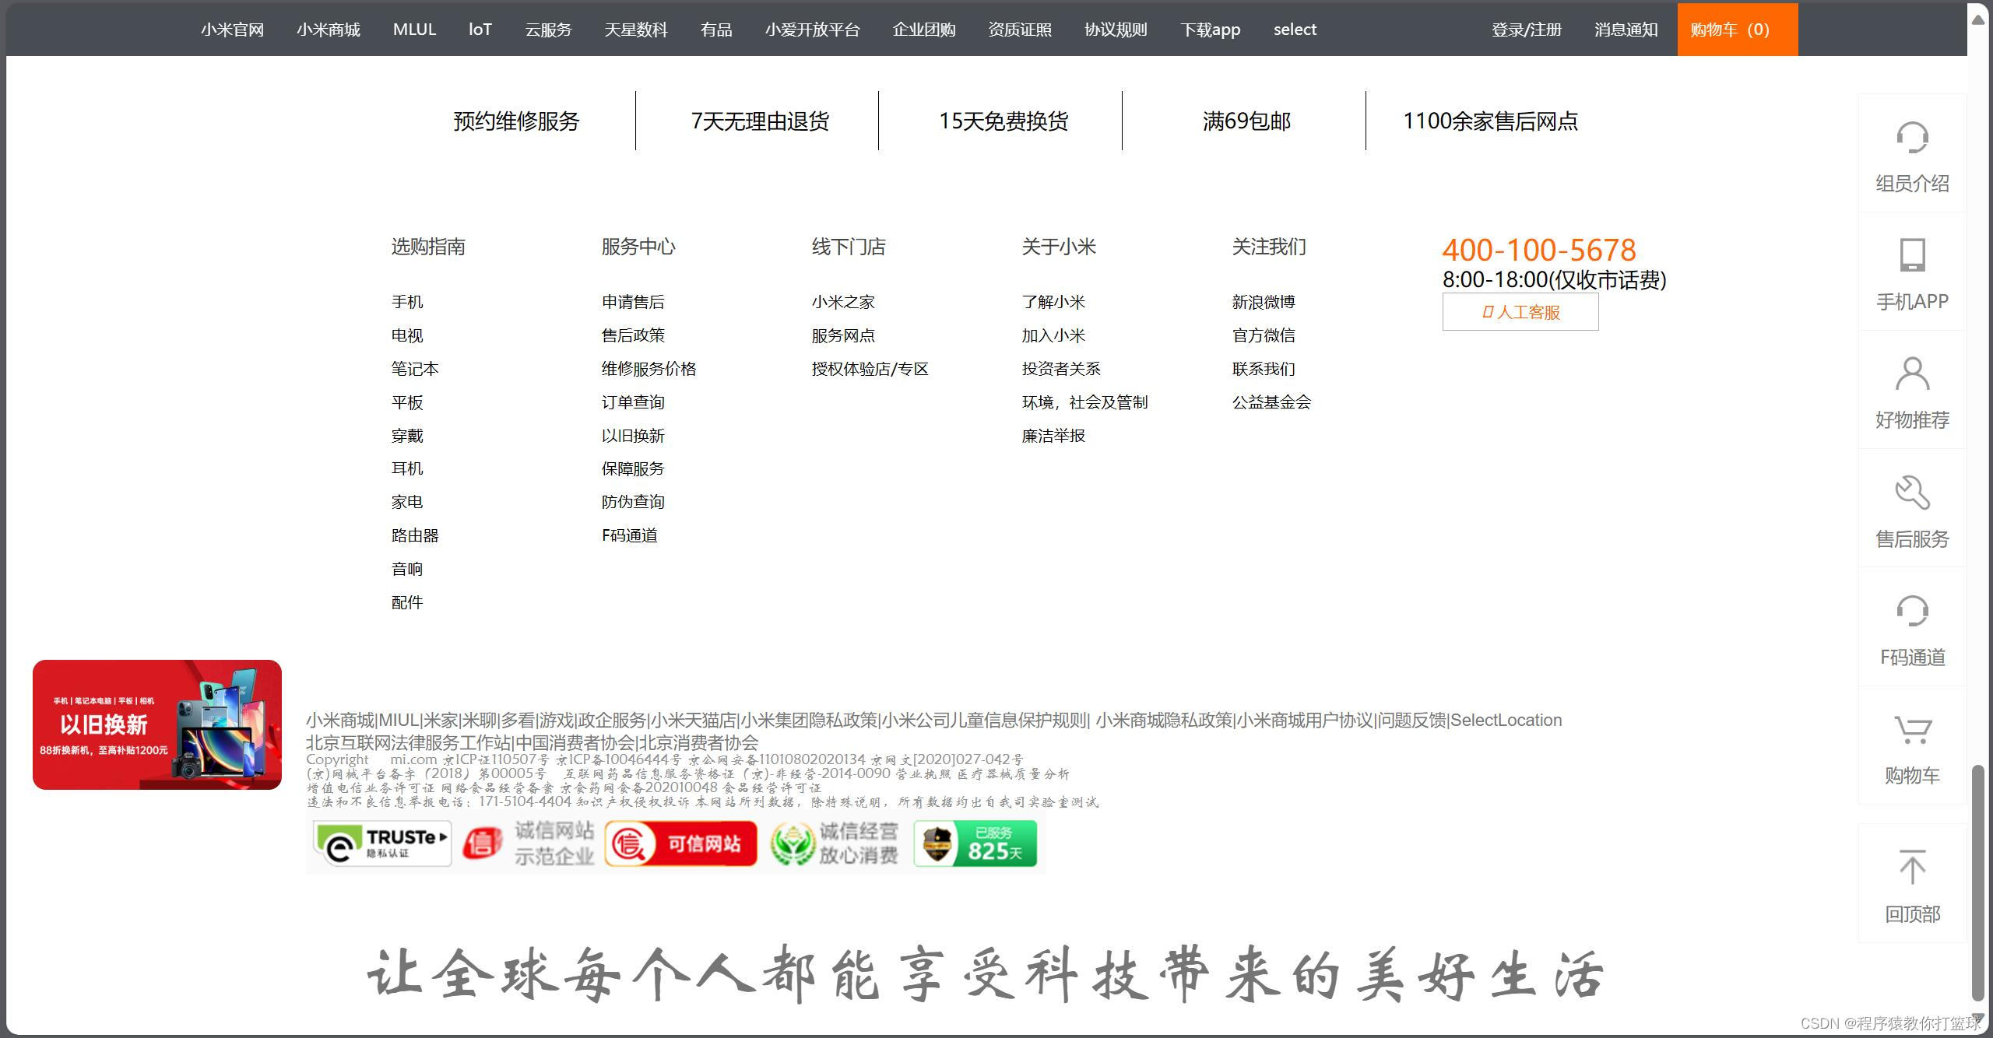
Task: Click the headset icon above 组员介绍
Action: [1912, 138]
